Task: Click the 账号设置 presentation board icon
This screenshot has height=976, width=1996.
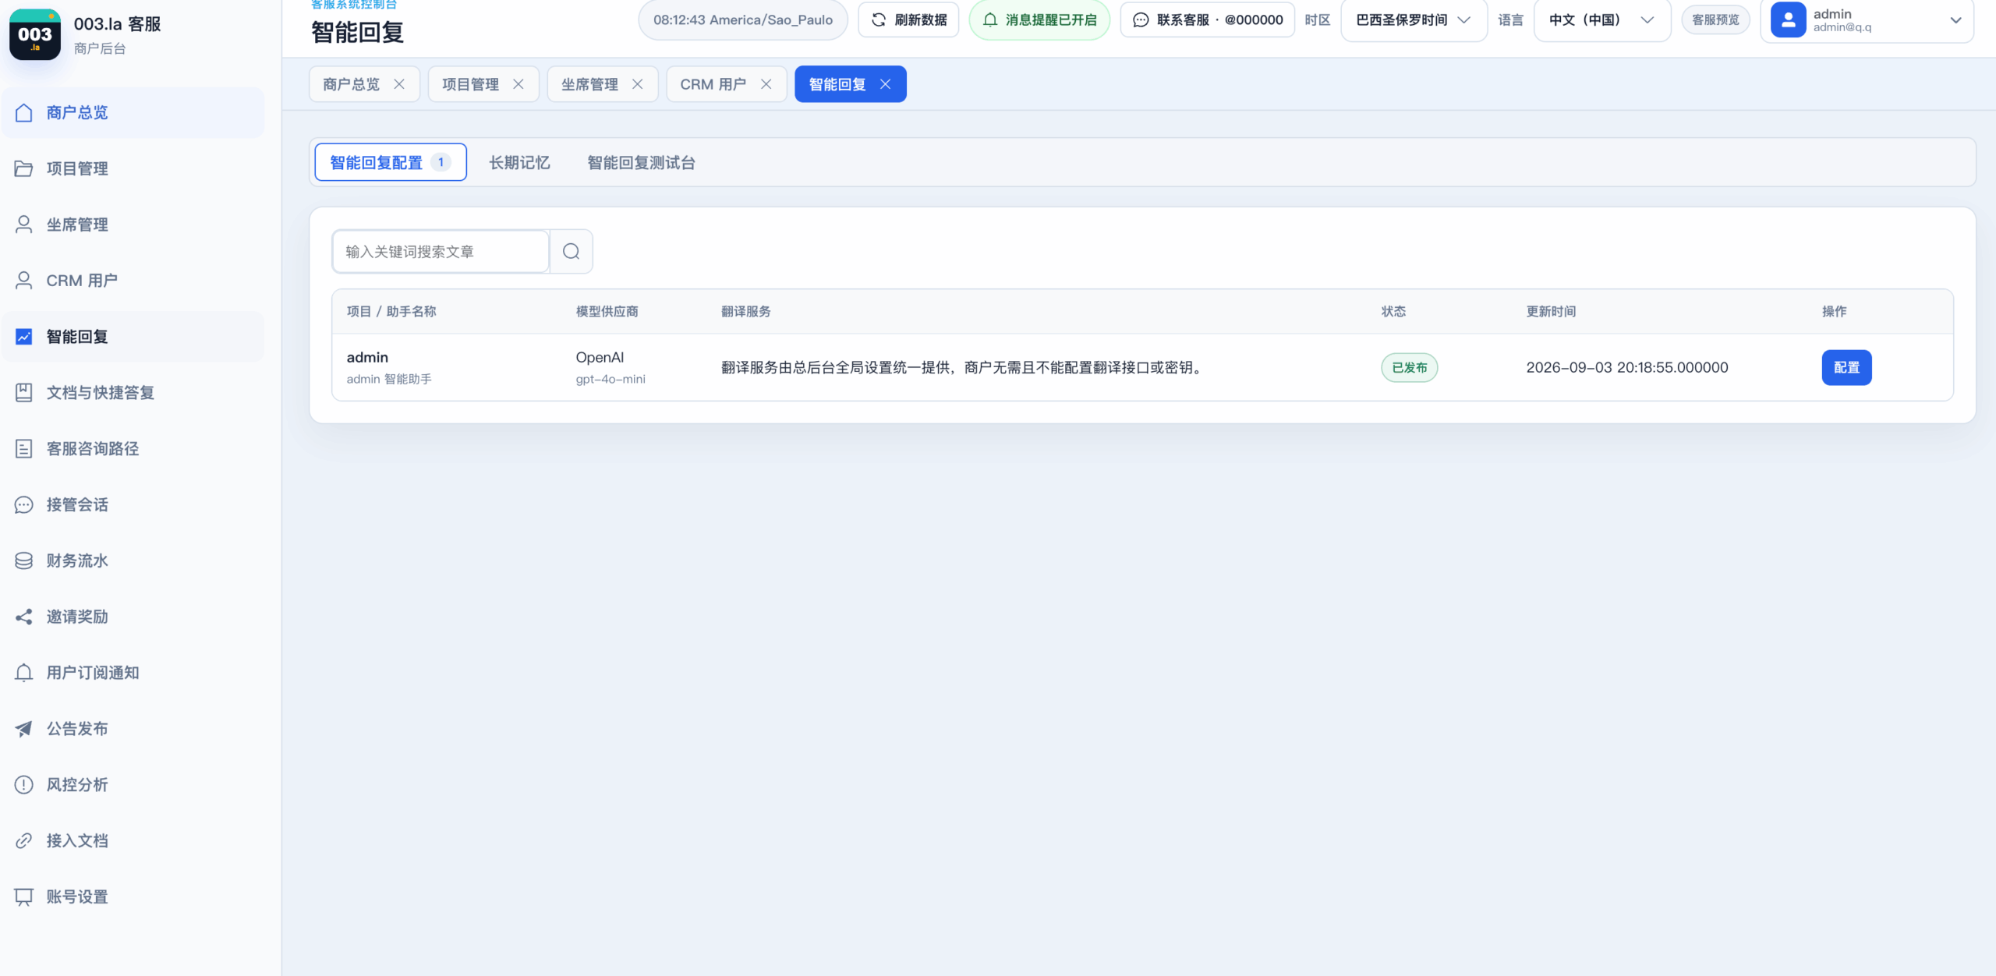Action: [x=24, y=897]
